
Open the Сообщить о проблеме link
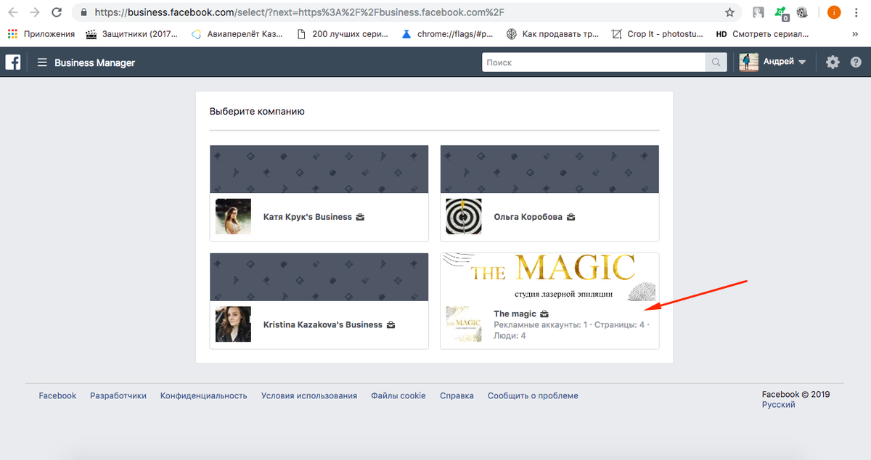(533, 395)
